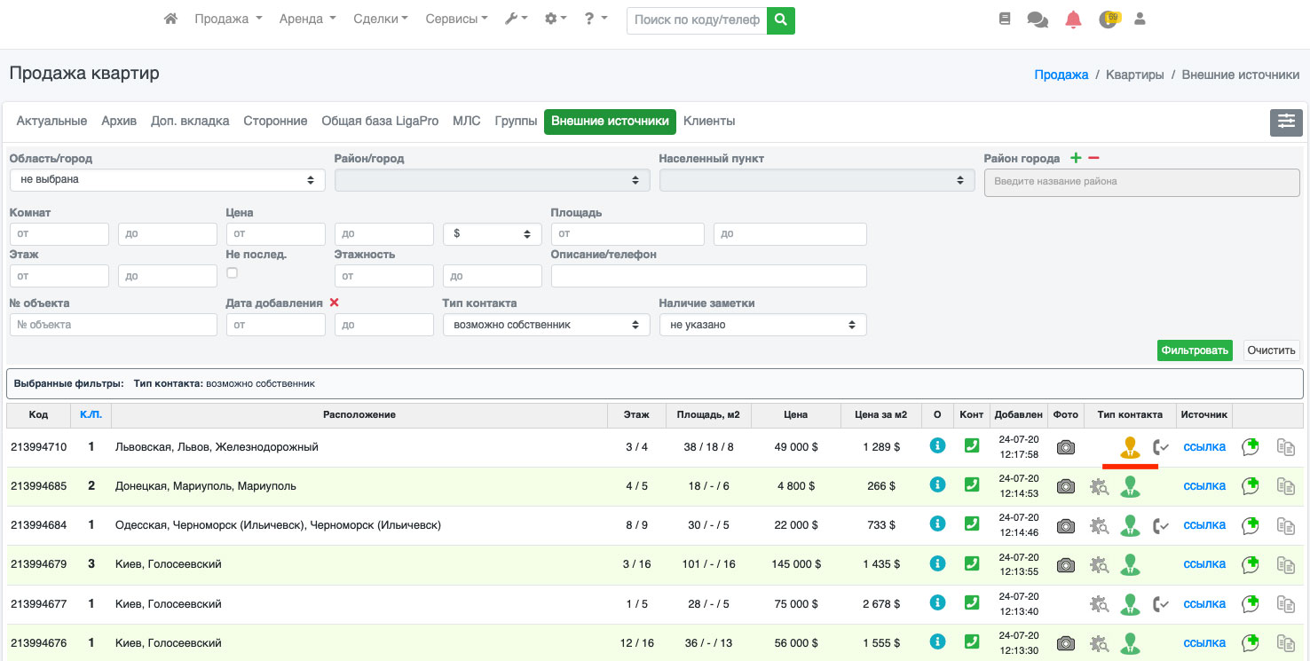Click orange contact type icon in first row
This screenshot has height=661, width=1310.
click(x=1130, y=447)
